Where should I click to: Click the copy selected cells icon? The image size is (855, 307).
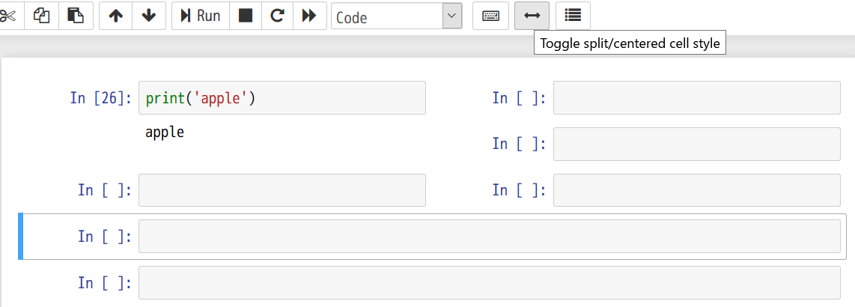(42, 16)
